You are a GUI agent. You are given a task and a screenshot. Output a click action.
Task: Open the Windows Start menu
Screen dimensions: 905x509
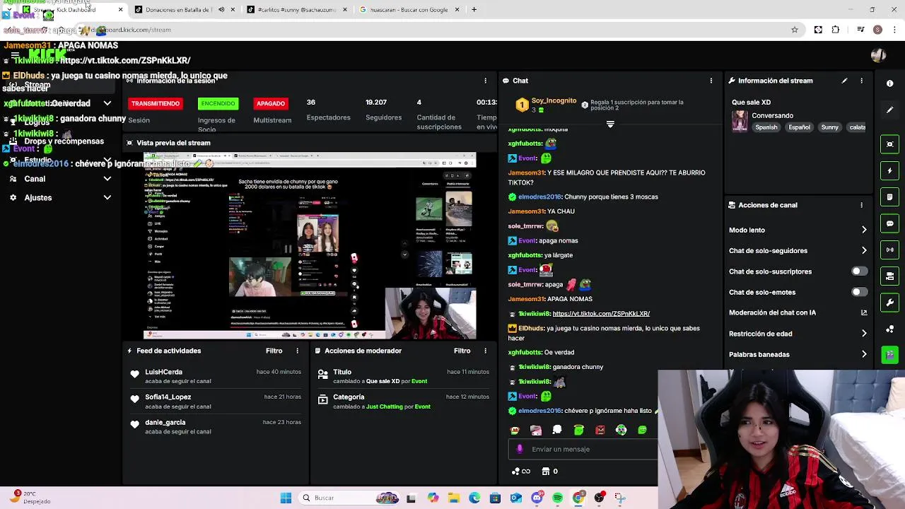(x=286, y=498)
